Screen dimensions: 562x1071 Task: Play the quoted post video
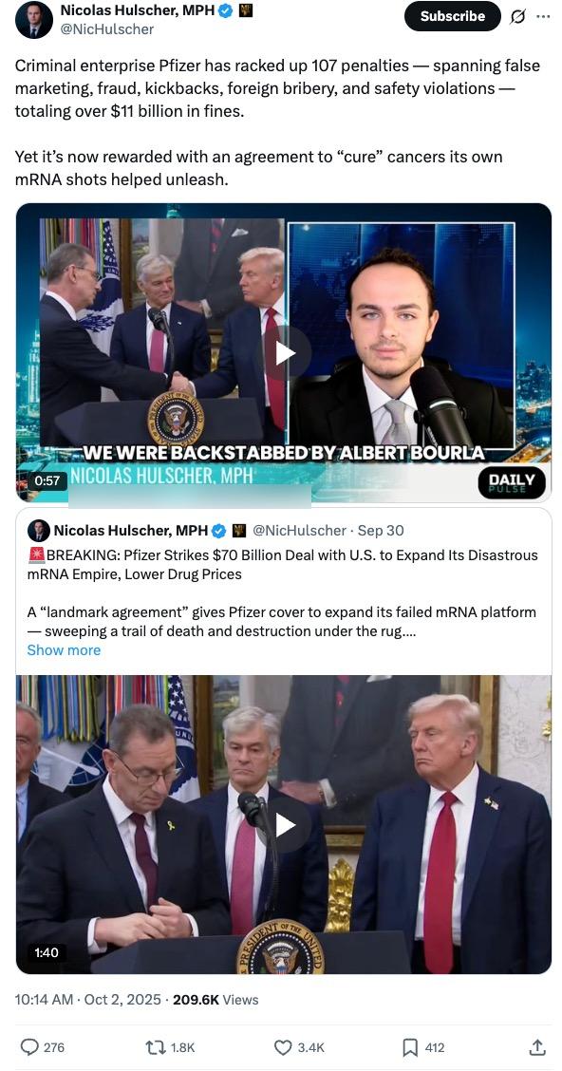285,824
